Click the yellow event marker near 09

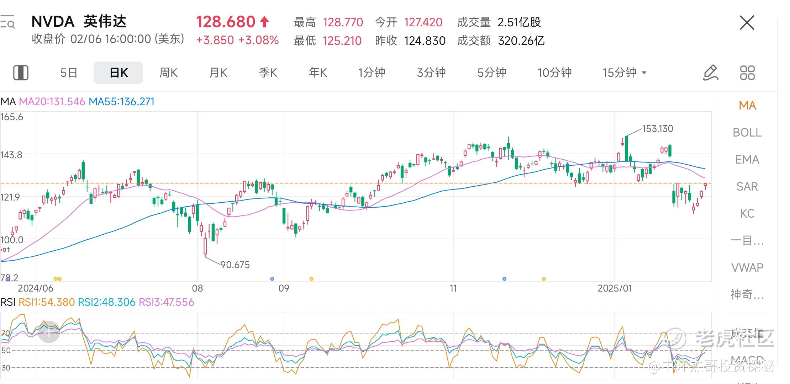[311, 279]
